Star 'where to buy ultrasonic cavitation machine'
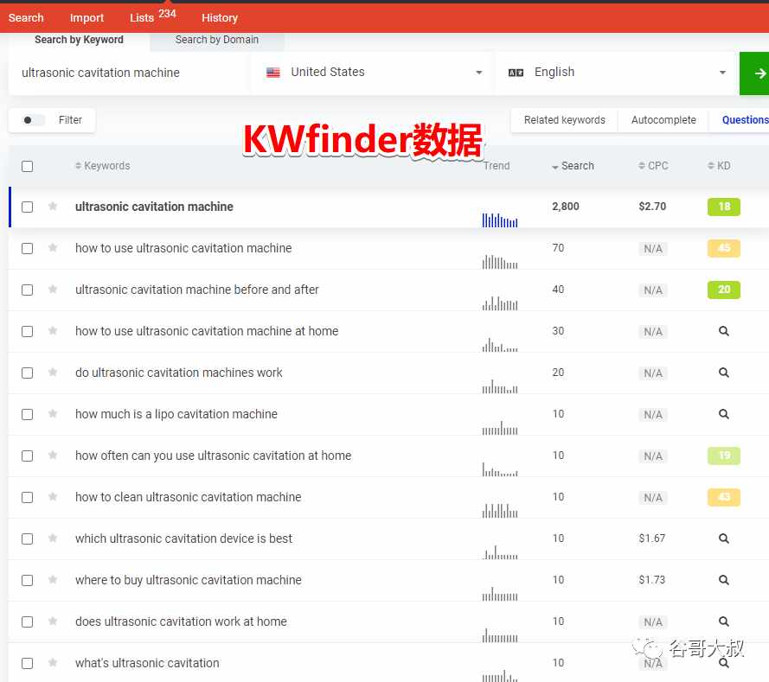The width and height of the screenshot is (769, 682). [x=53, y=580]
